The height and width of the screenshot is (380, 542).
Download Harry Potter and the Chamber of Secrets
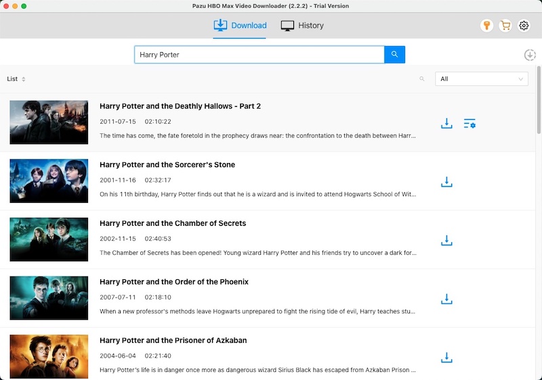click(x=446, y=240)
